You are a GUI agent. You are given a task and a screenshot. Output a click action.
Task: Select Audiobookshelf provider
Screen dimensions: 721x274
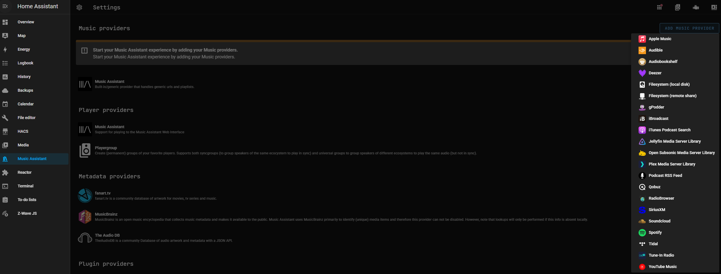click(675, 62)
